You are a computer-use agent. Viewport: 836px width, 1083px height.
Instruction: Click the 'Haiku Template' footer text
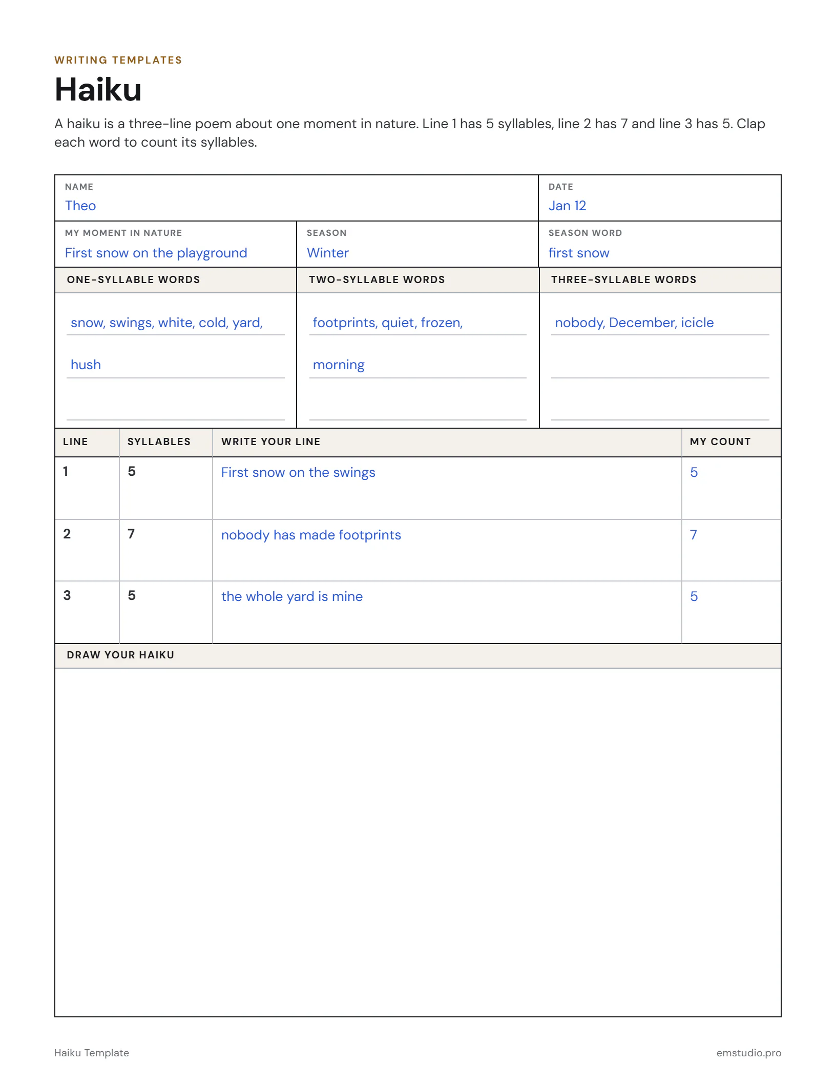point(92,1053)
